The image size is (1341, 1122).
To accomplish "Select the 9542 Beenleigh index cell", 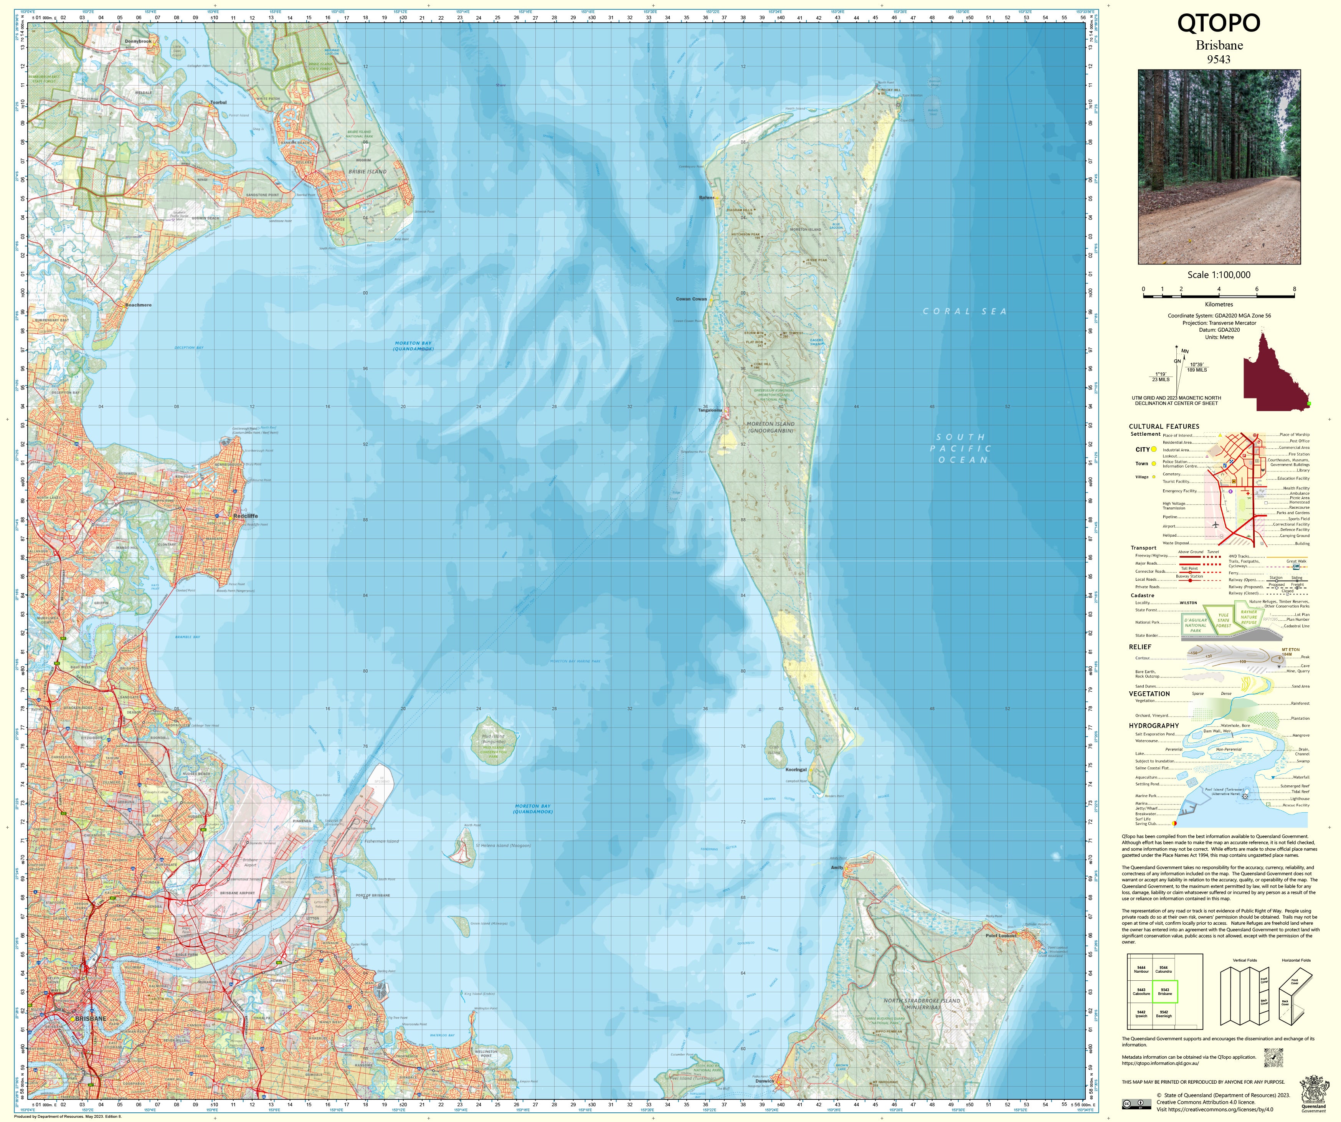I will pyautogui.click(x=1163, y=1014).
